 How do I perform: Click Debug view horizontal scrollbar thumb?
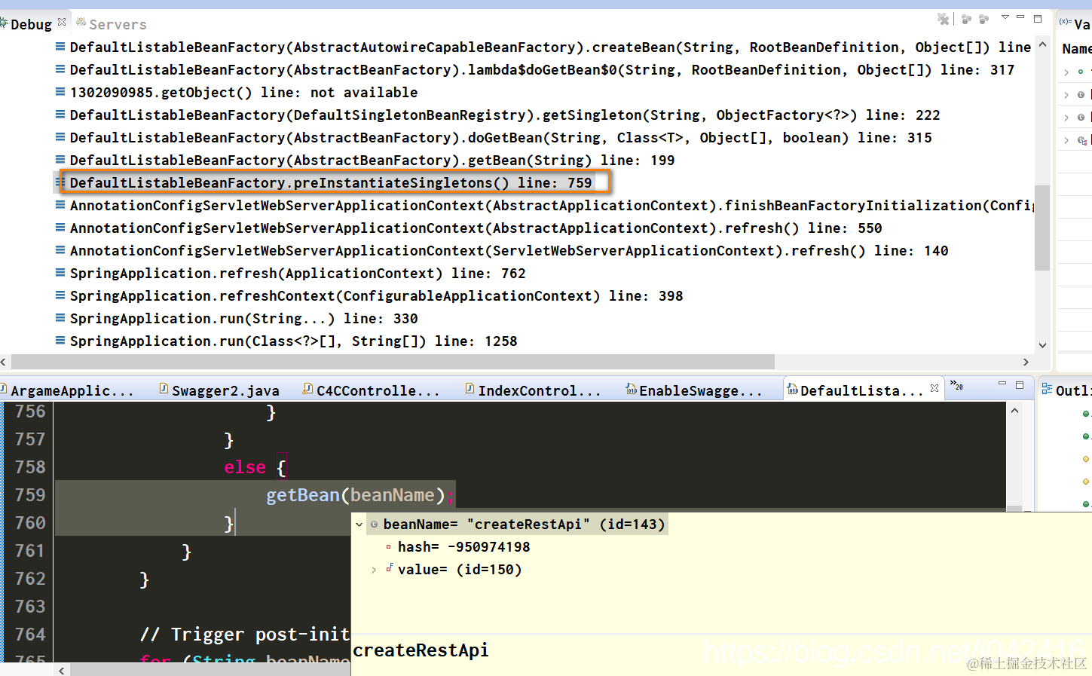point(393,362)
